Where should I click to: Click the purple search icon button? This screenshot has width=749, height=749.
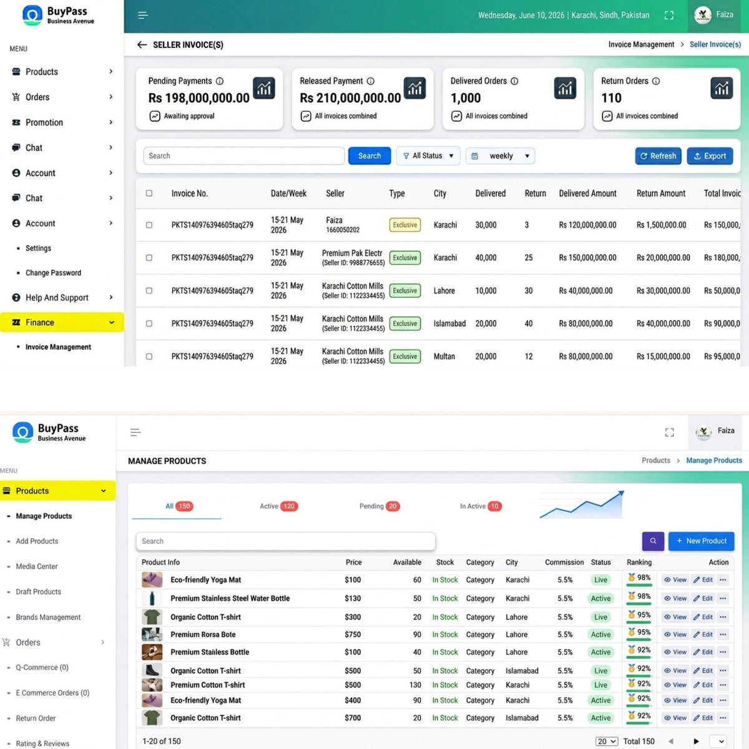pos(653,541)
